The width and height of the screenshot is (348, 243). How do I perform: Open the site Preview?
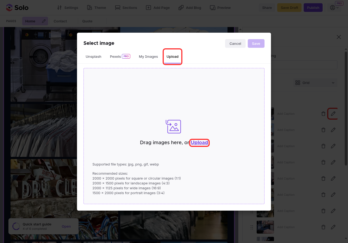[x=220, y=8]
